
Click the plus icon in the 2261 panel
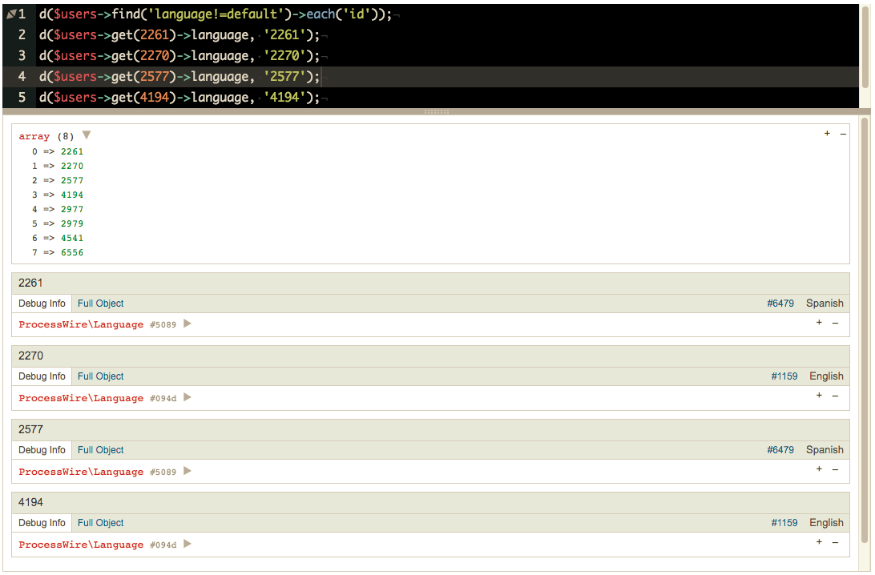coord(819,323)
